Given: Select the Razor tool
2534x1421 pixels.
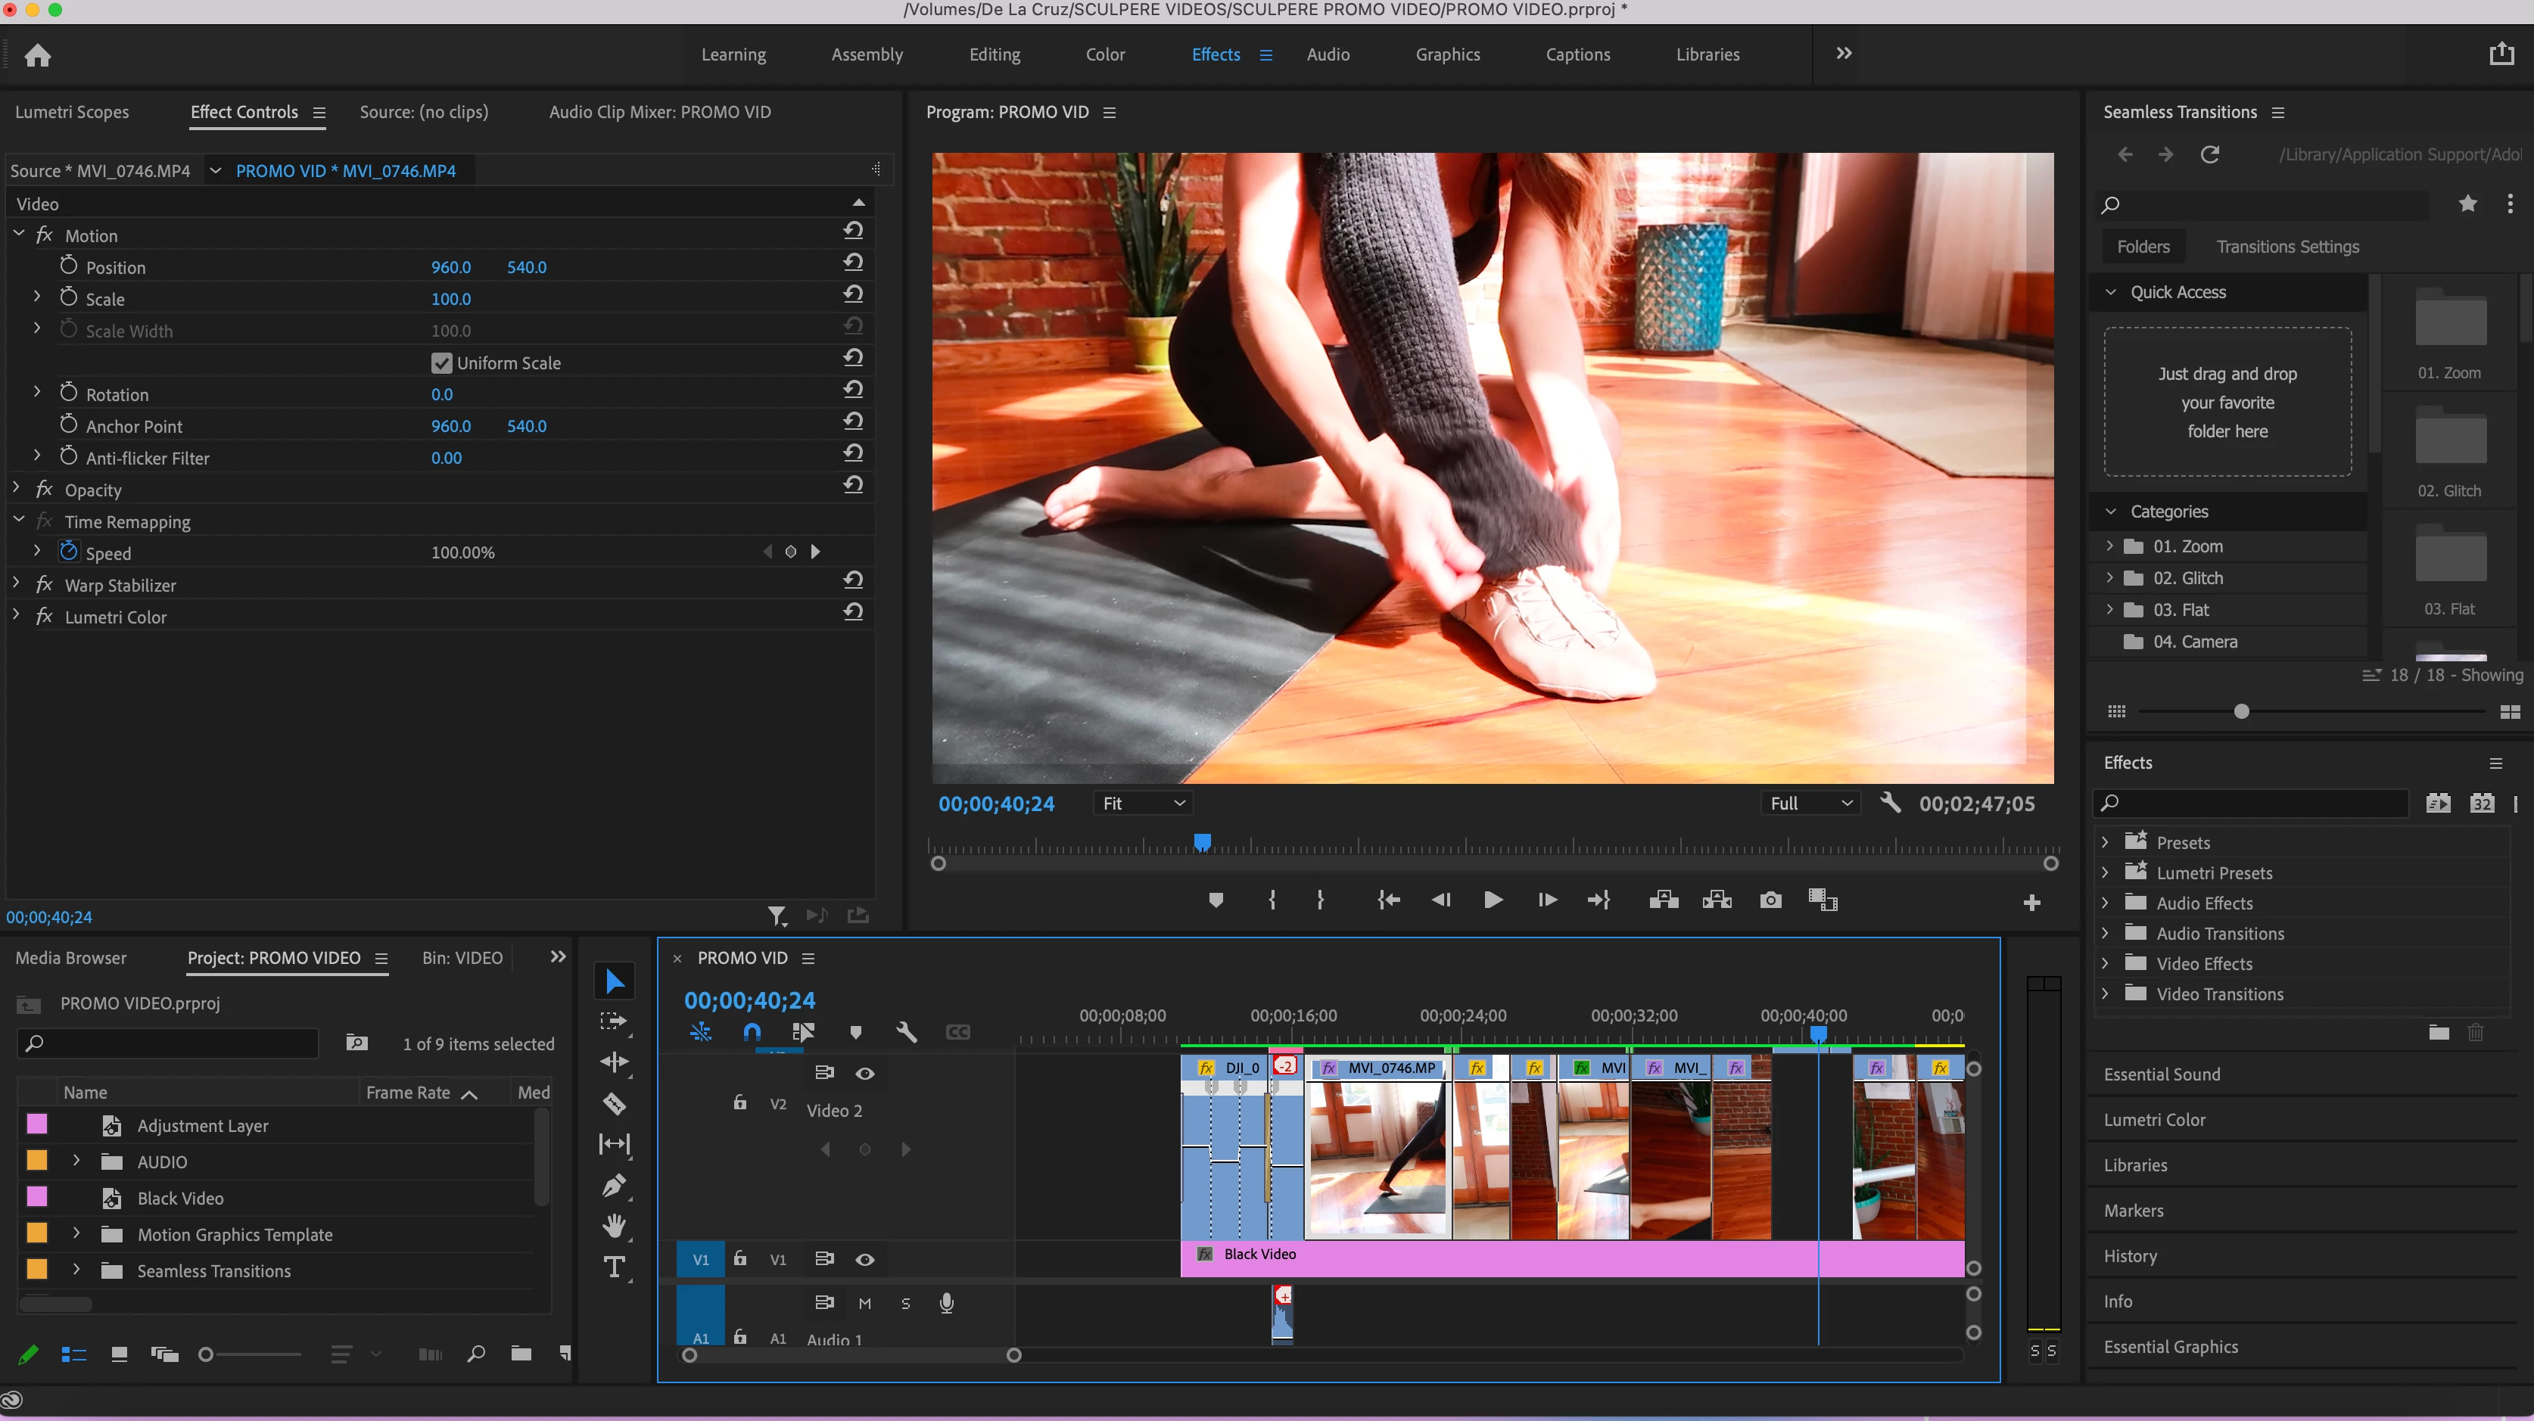Looking at the screenshot, I should point(614,1103).
